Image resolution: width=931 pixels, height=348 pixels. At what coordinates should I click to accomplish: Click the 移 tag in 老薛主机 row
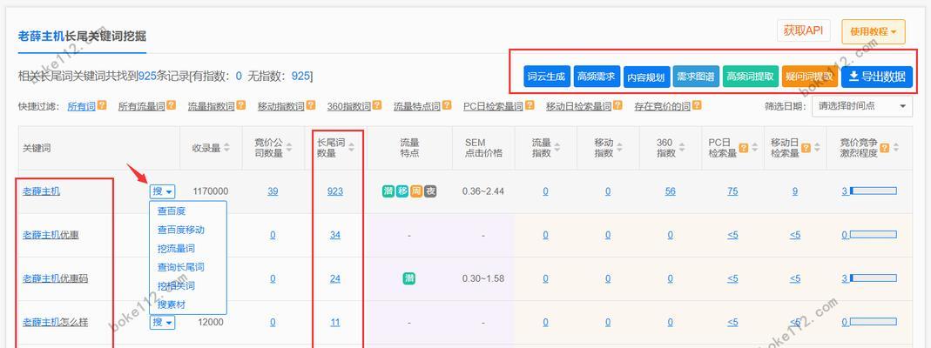point(402,191)
